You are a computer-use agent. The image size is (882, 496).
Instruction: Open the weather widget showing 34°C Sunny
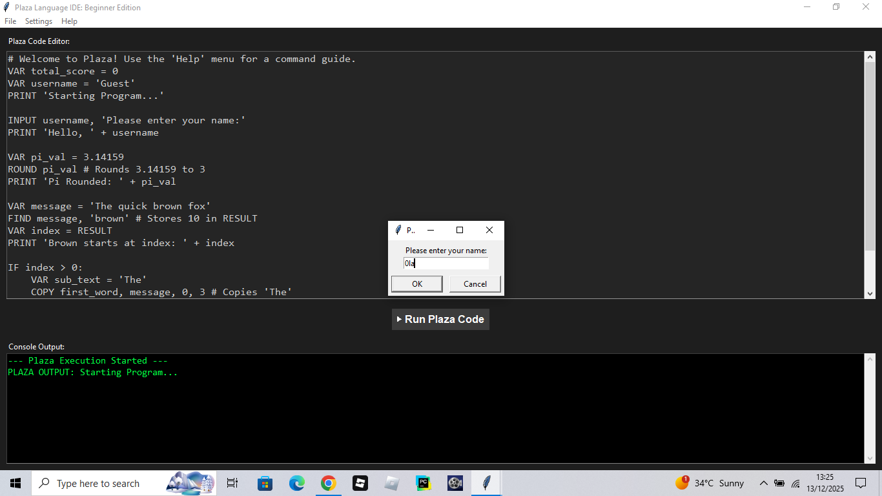tap(710, 483)
